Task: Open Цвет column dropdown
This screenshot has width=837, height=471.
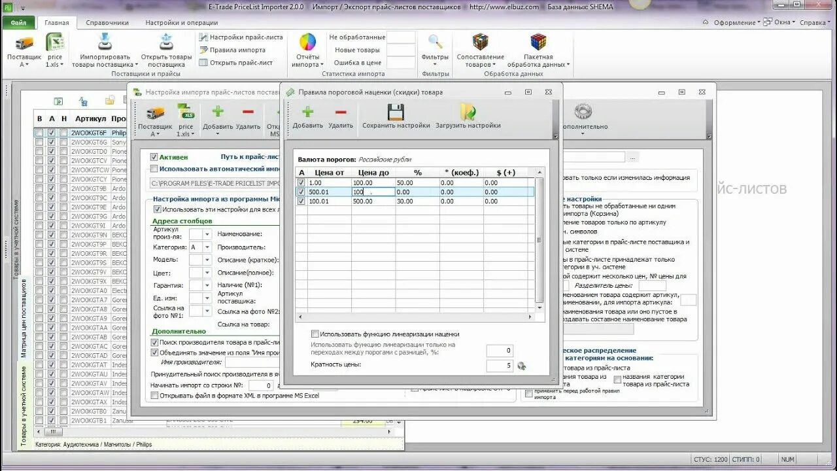Action: tap(207, 273)
